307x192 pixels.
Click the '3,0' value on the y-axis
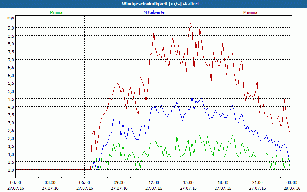(x=11, y=122)
